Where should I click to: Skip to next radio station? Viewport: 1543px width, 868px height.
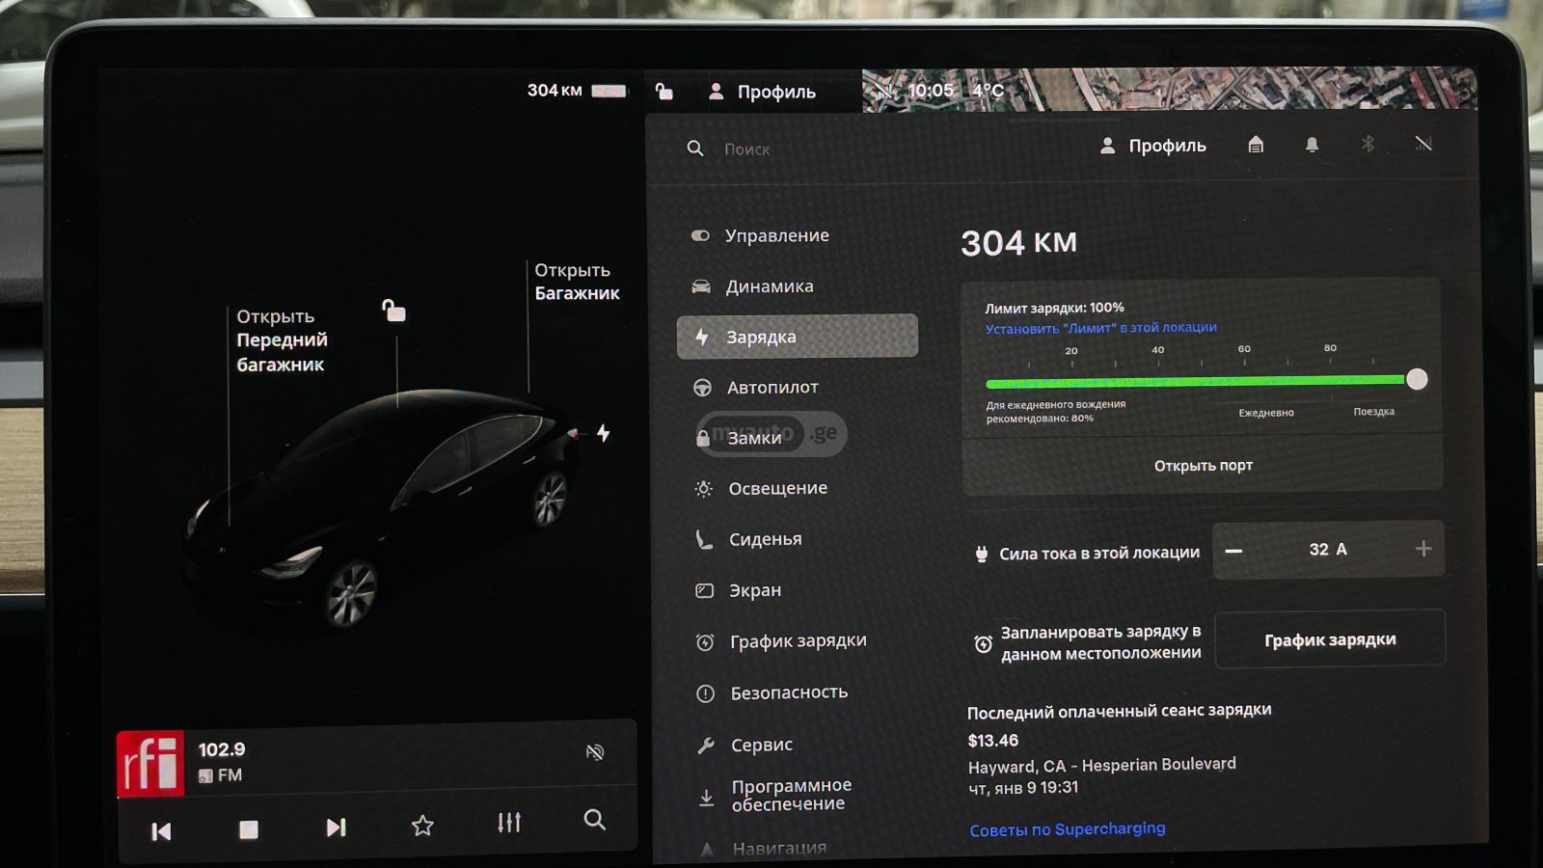pos(336,827)
